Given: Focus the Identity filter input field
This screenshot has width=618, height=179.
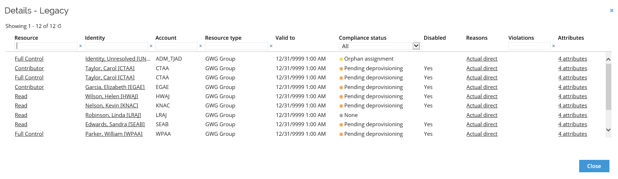Looking at the screenshot, I should [116, 46].
